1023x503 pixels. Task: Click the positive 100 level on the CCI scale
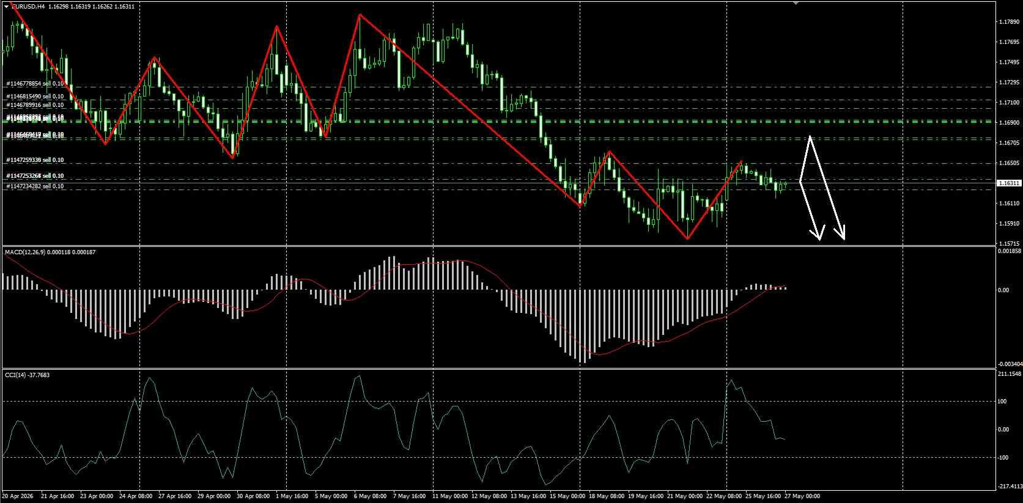click(1002, 402)
